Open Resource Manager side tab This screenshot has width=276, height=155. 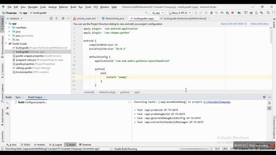click(x=2, y=46)
